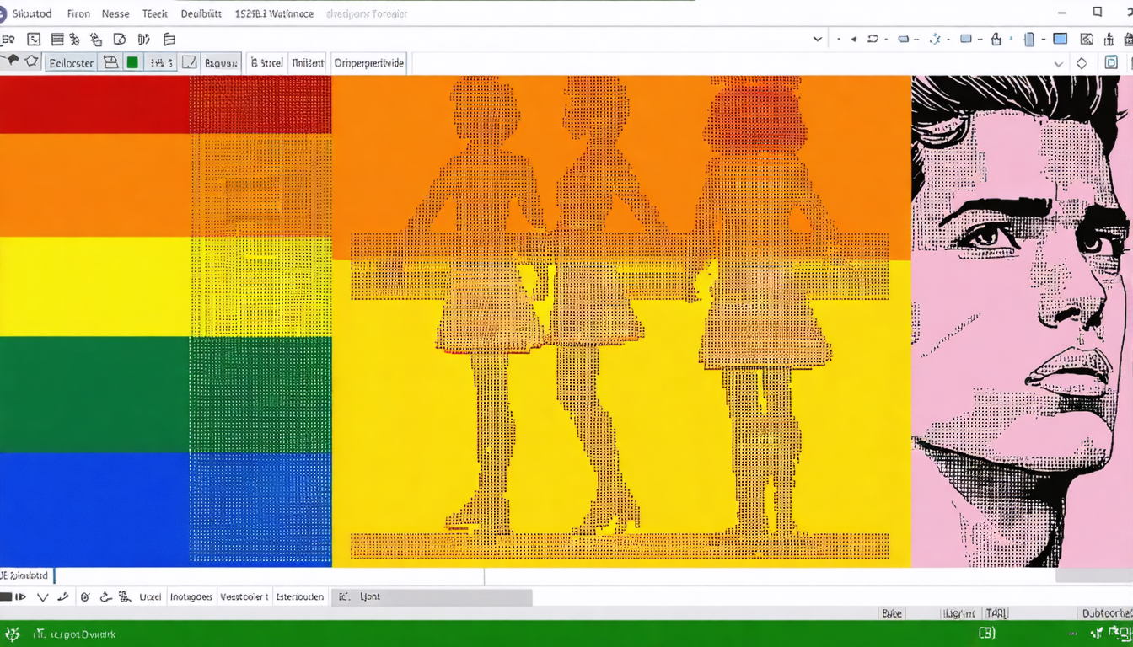The image size is (1133, 647).
Task: Open the chevron dropdown beside diamond icon
Action: click(1059, 63)
